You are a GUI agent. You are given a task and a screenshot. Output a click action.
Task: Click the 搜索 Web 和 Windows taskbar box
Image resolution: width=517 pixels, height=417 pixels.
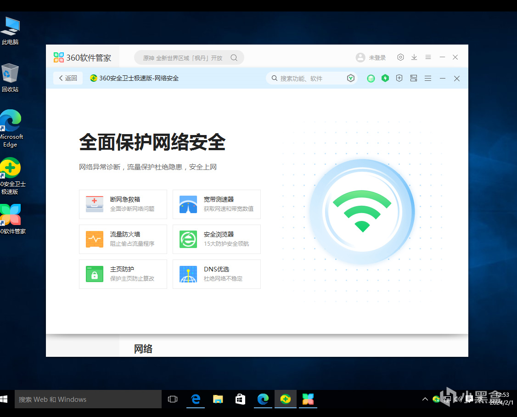point(88,399)
